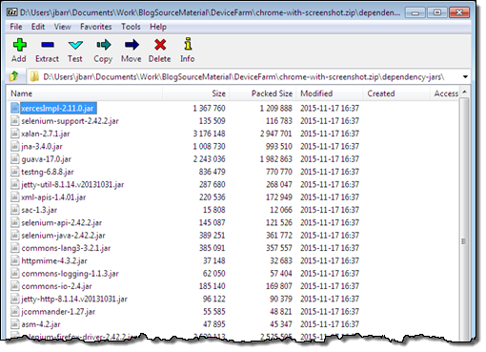This screenshot has height=352, width=486.
Task: Select commons-logging-1.1.3.jar file name
Action: 70,274
